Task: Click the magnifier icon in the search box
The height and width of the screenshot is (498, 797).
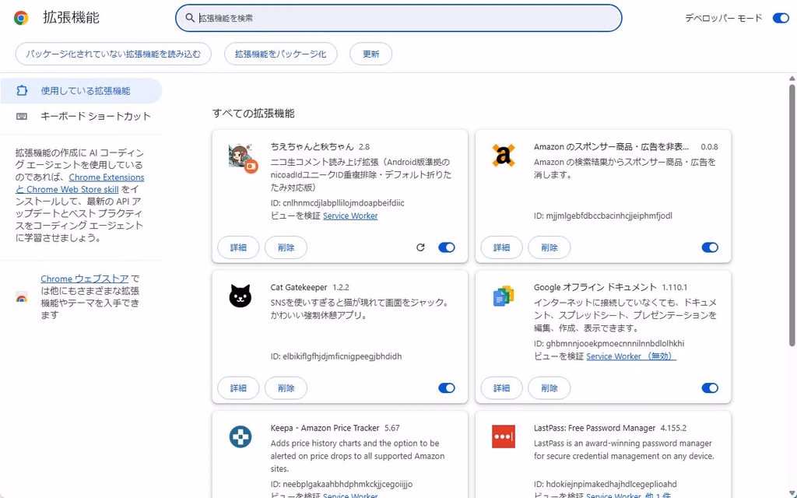Action: click(190, 18)
